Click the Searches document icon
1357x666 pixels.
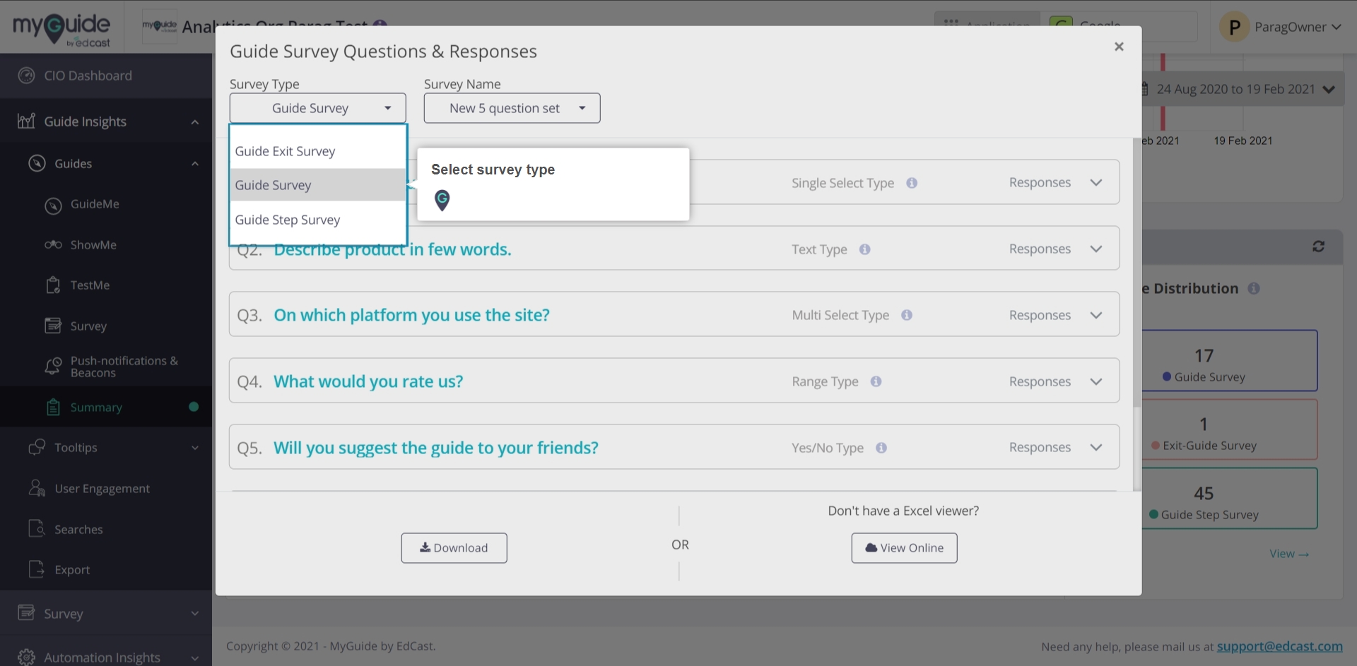37,529
